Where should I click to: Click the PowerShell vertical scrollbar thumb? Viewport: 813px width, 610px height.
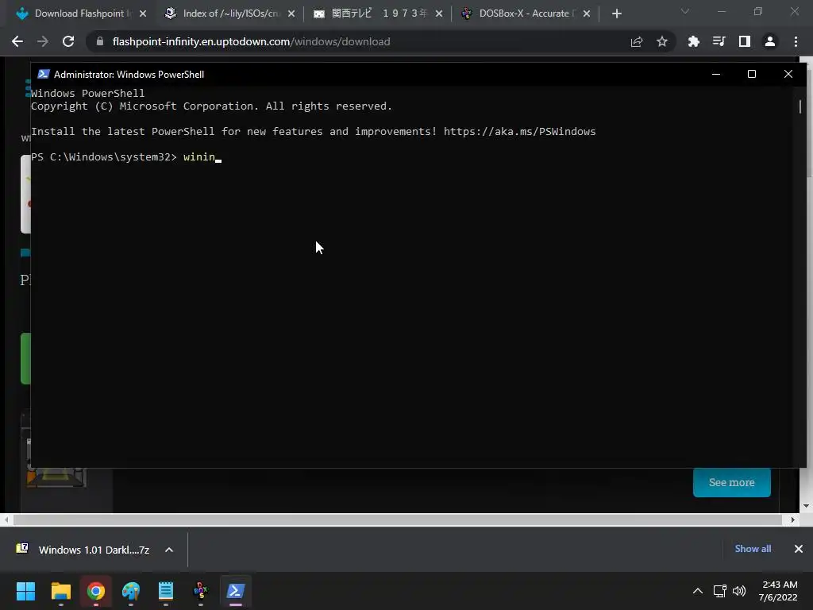(800, 106)
